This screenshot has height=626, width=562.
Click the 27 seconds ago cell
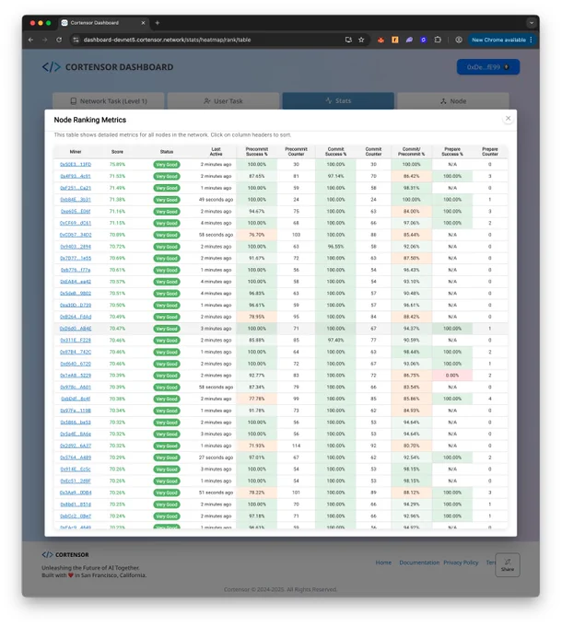[217, 458]
